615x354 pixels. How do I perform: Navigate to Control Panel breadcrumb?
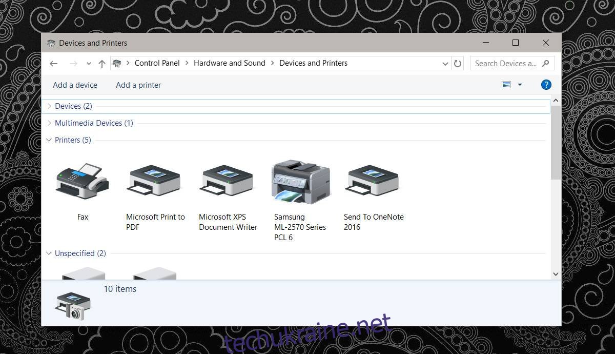point(157,63)
